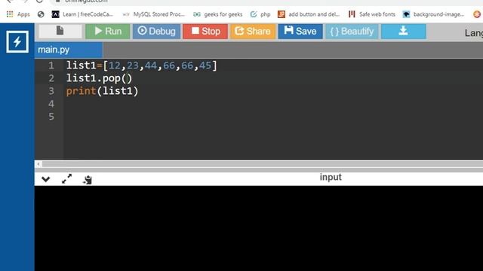This screenshot has width=483, height=271.
Task: Select the main.py tab
Action: 69,50
